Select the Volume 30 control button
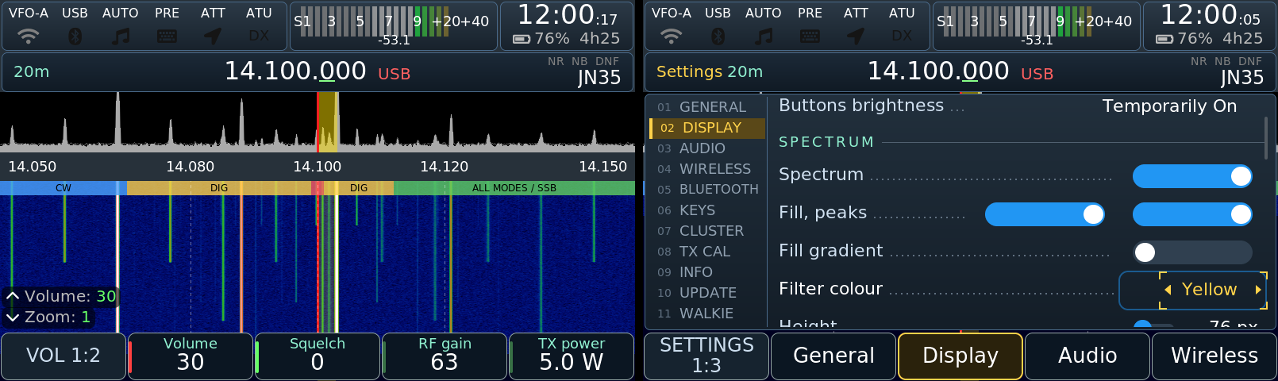 tap(191, 356)
